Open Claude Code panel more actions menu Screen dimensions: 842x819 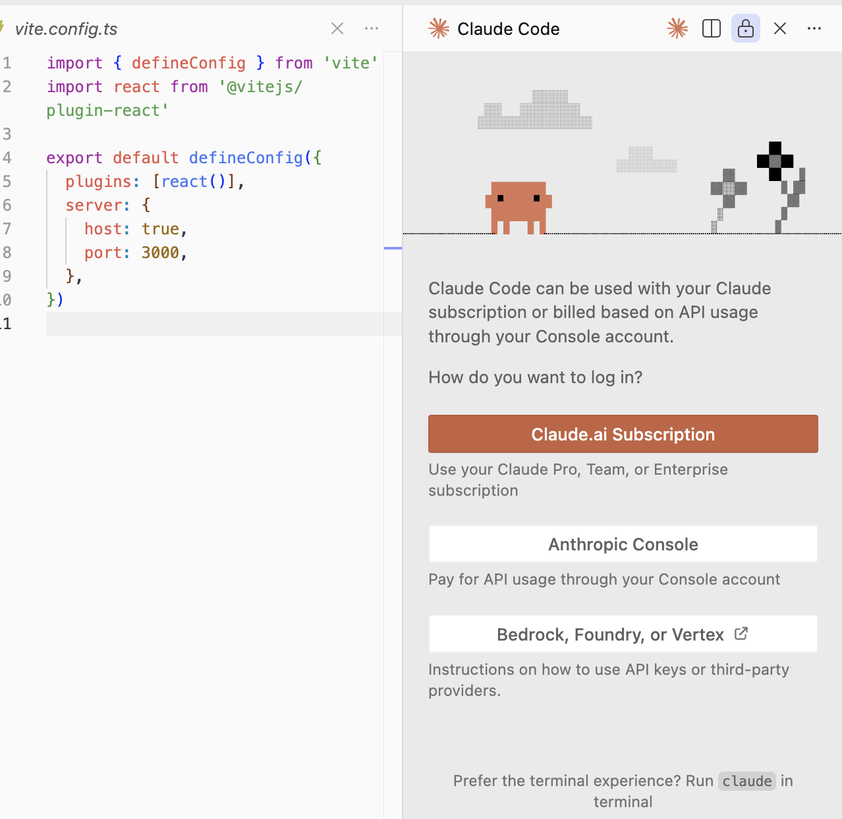pyautogui.click(x=814, y=28)
